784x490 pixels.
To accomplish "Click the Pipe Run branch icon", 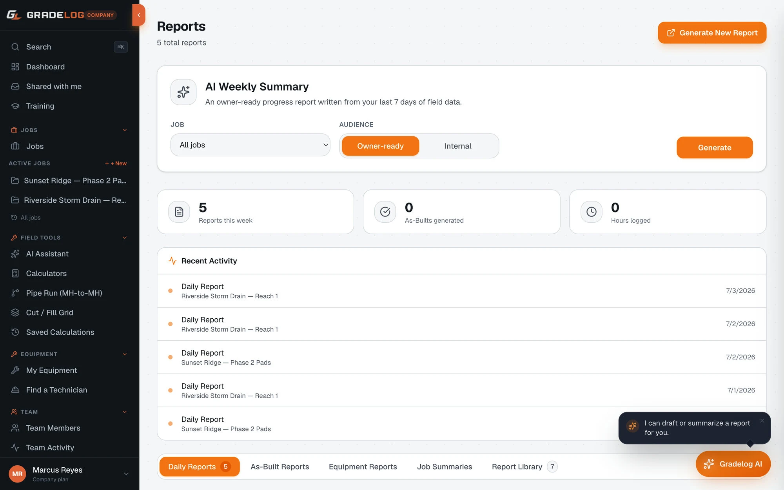I will 15,293.
